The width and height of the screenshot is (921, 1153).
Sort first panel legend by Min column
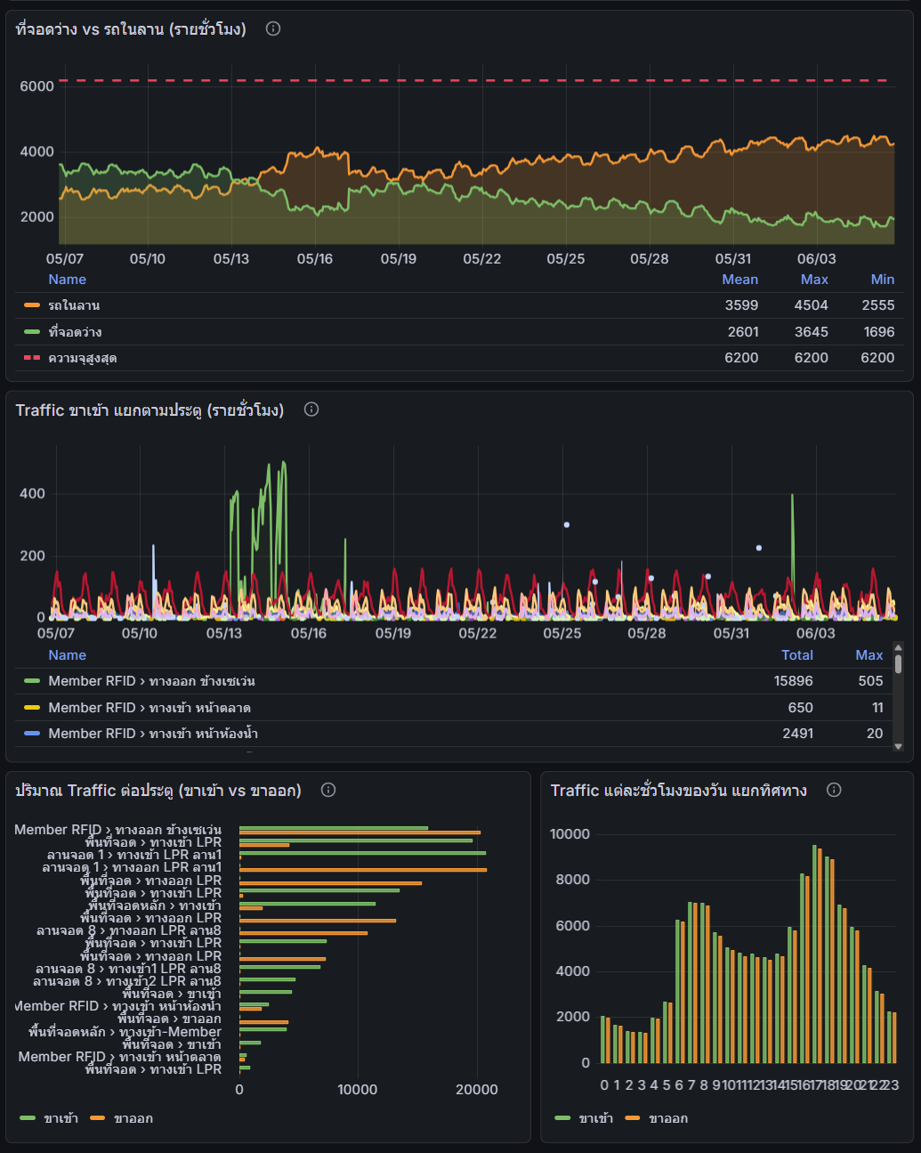(882, 280)
